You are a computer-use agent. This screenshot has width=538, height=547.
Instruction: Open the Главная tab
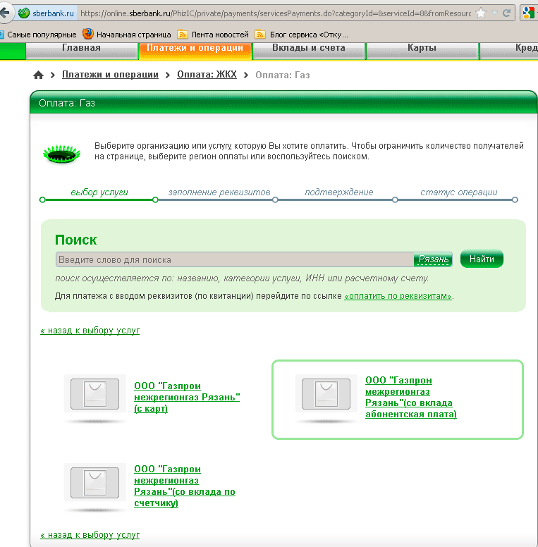(x=81, y=48)
